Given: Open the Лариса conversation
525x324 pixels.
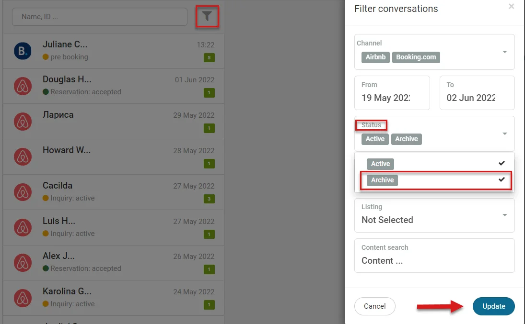Looking at the screenshot, I should click(x=114, y=122).
